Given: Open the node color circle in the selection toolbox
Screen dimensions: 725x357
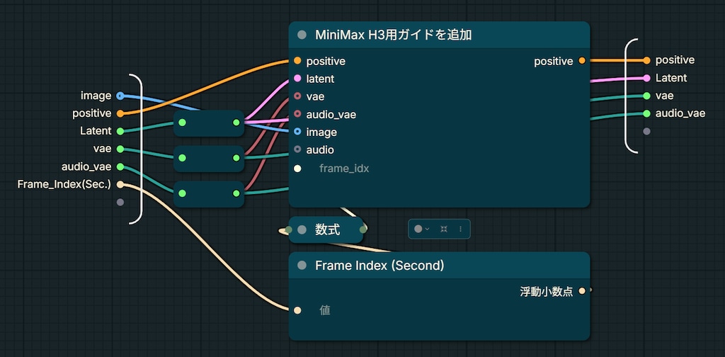Looking at the screenshot, I should pos(418,229).
